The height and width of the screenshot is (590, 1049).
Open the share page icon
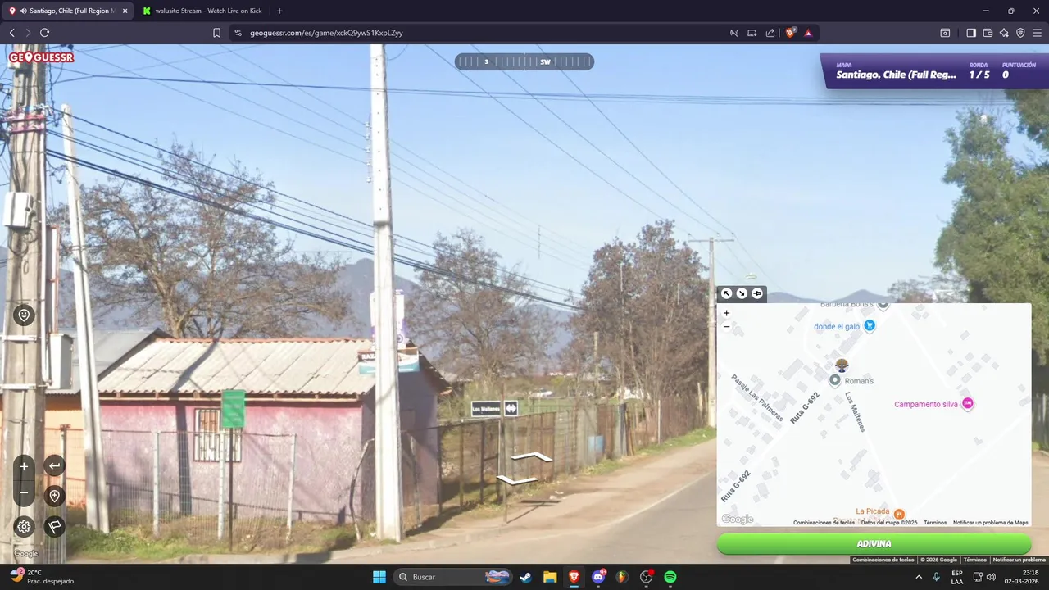770,33
